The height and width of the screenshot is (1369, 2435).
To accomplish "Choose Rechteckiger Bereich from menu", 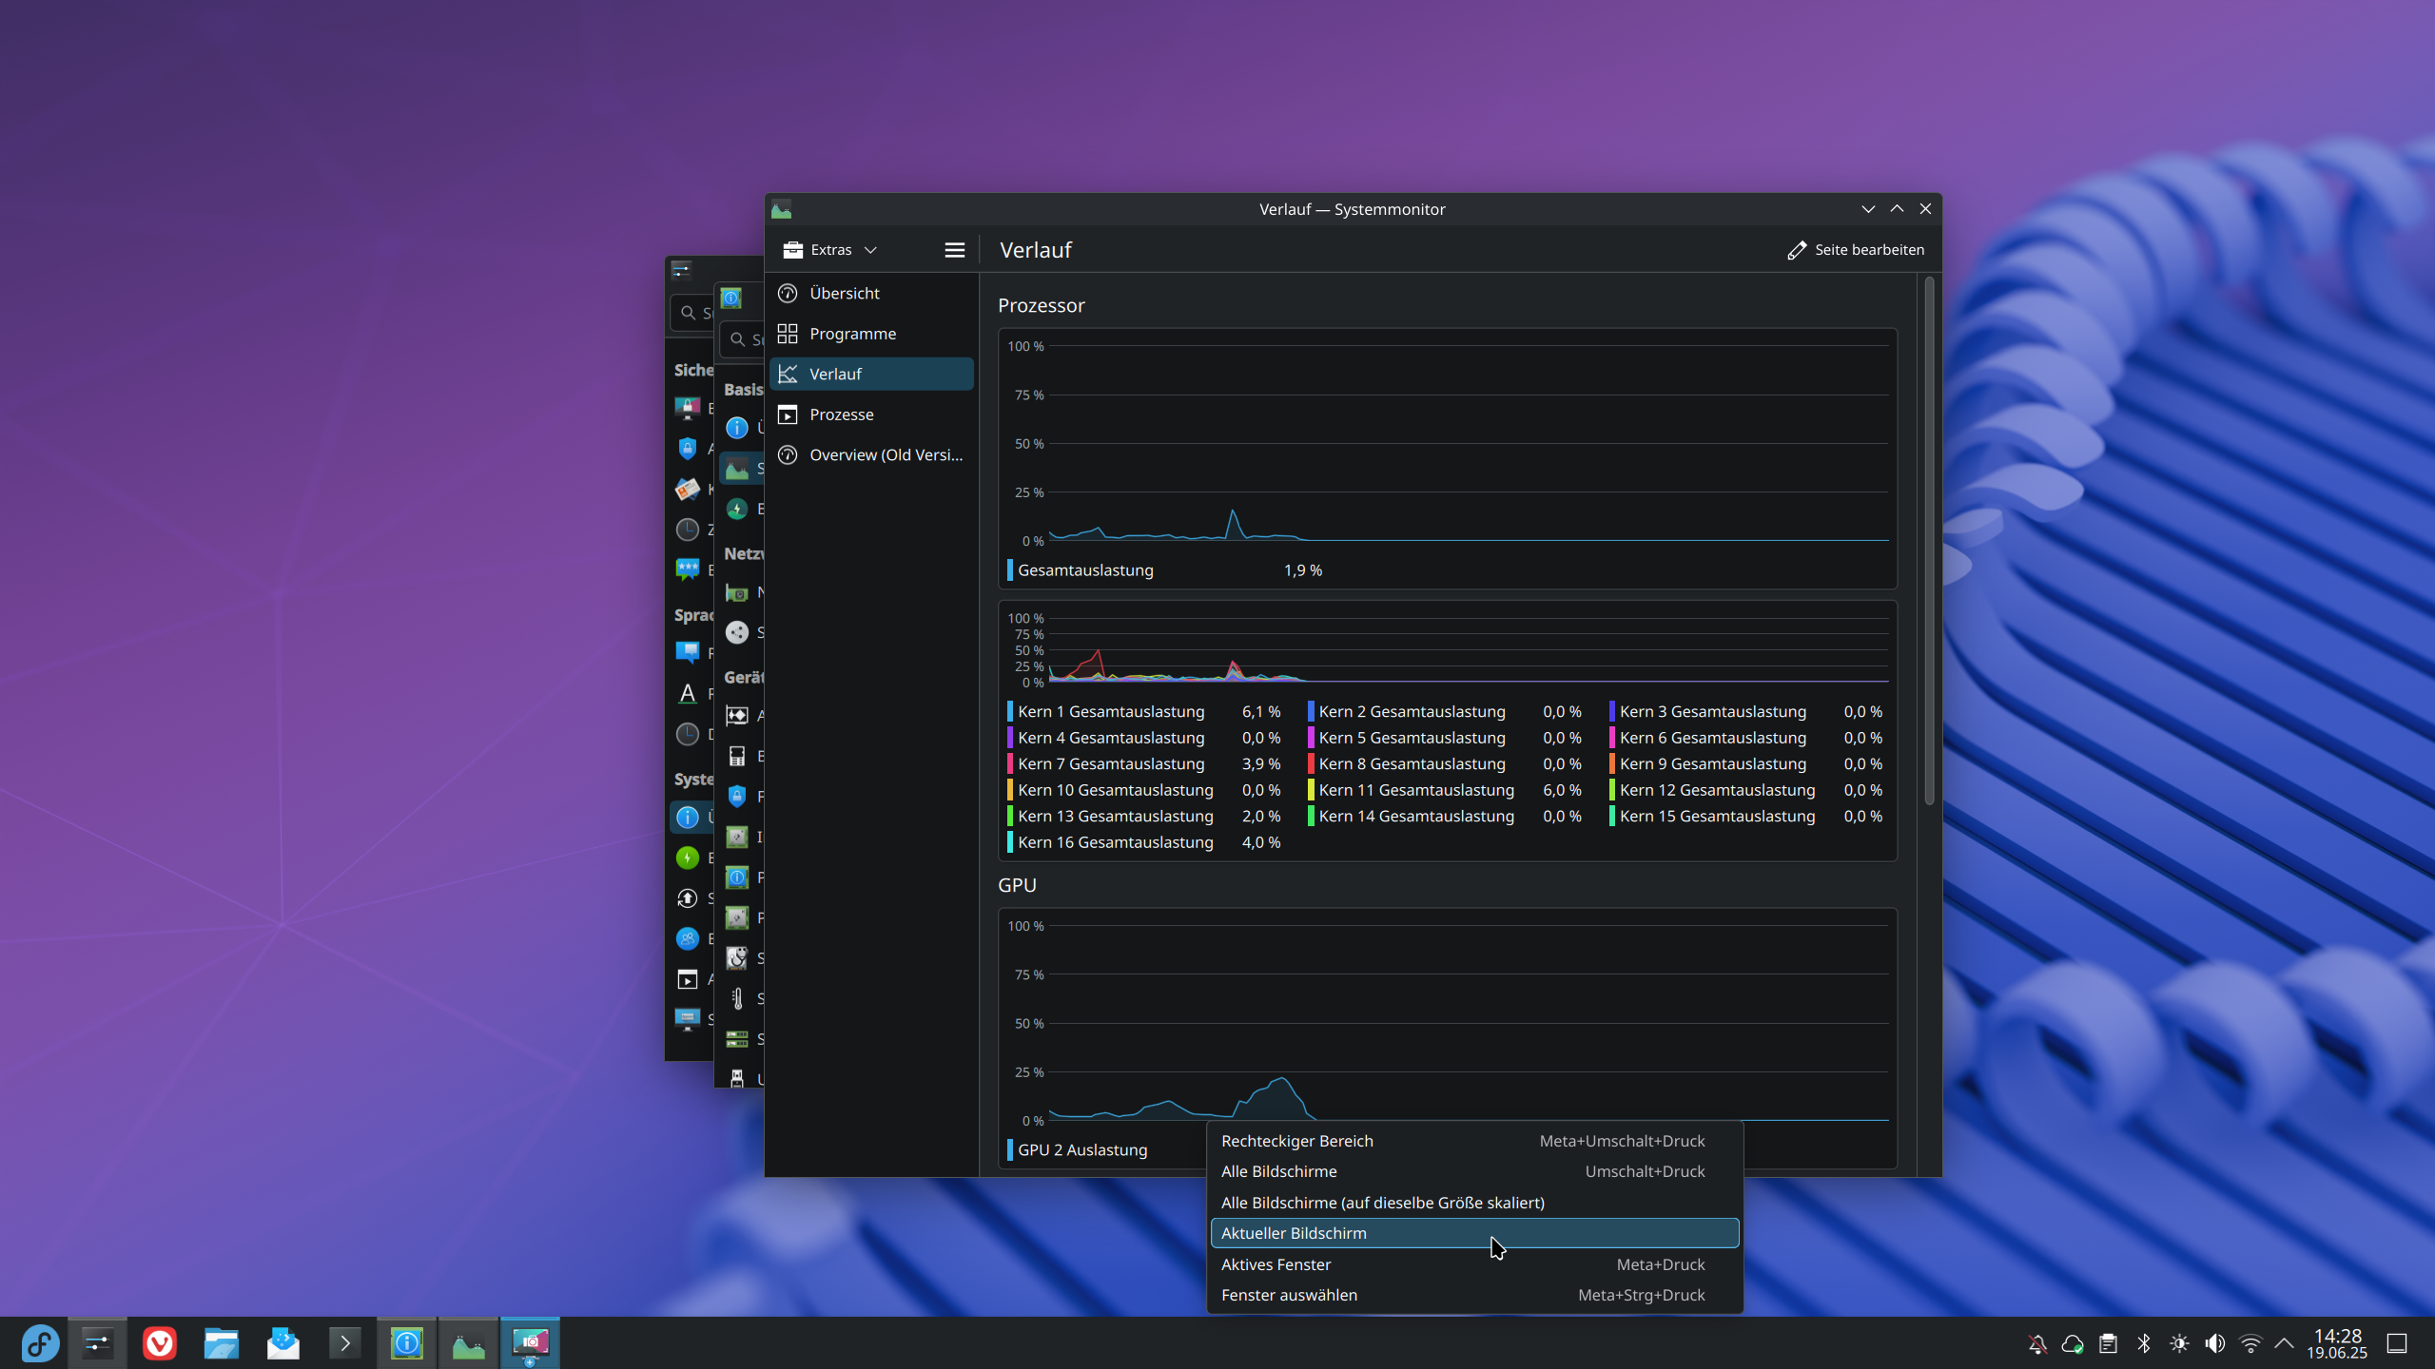I will 1296,1141.
